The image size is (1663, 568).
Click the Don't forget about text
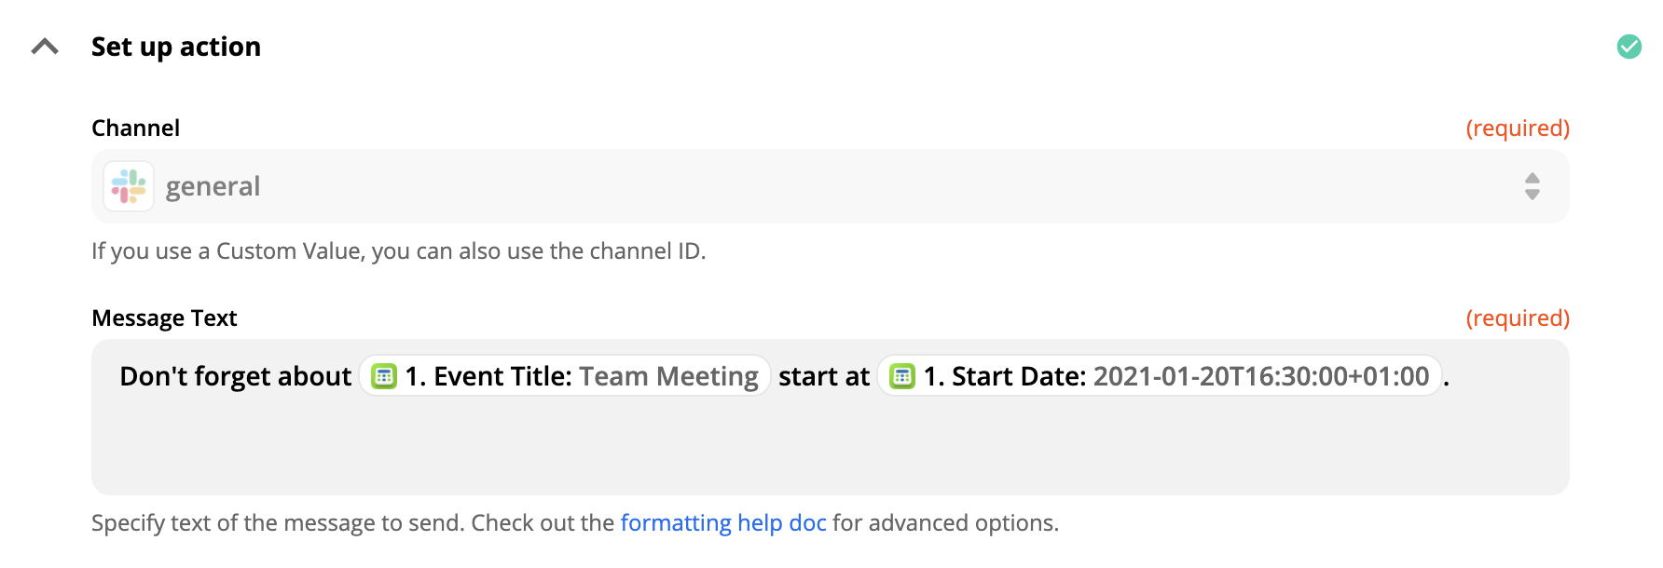(x=236, y=376)
